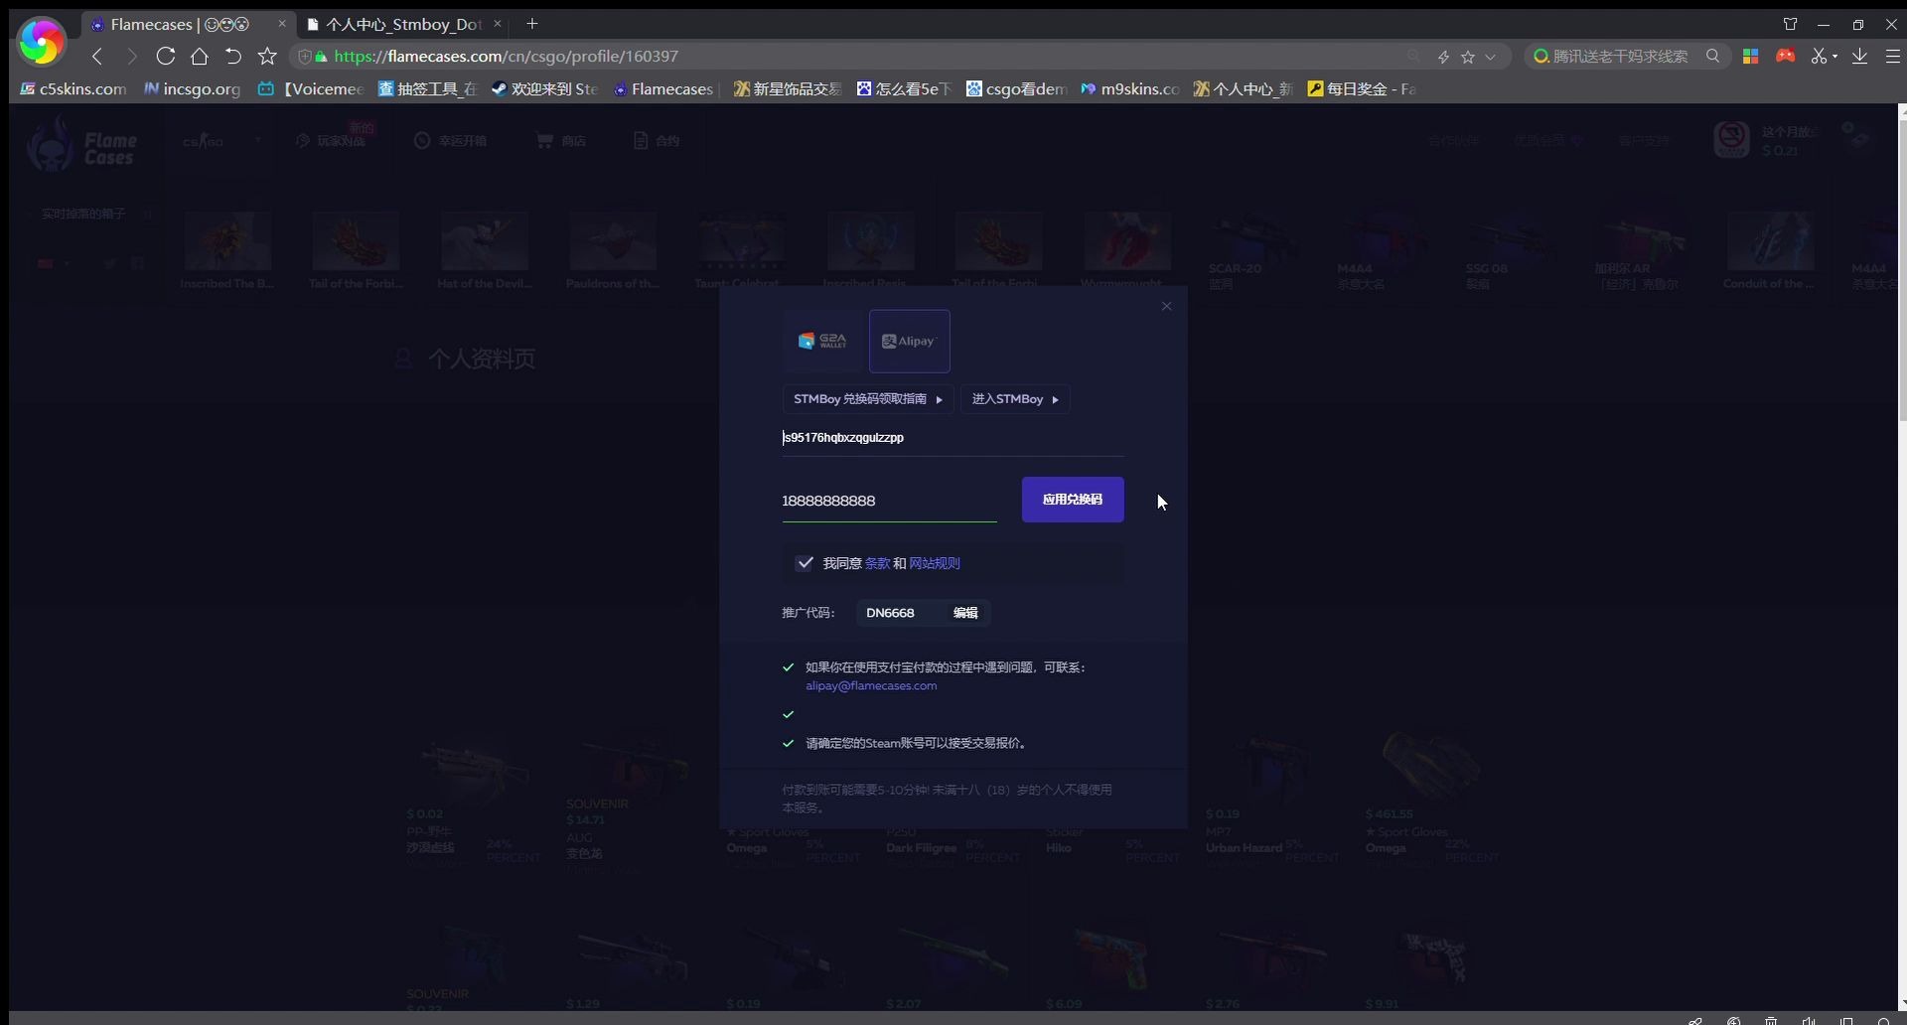
Task: Open the csgo看dem bookmark
Action: tap(1018, 89)
